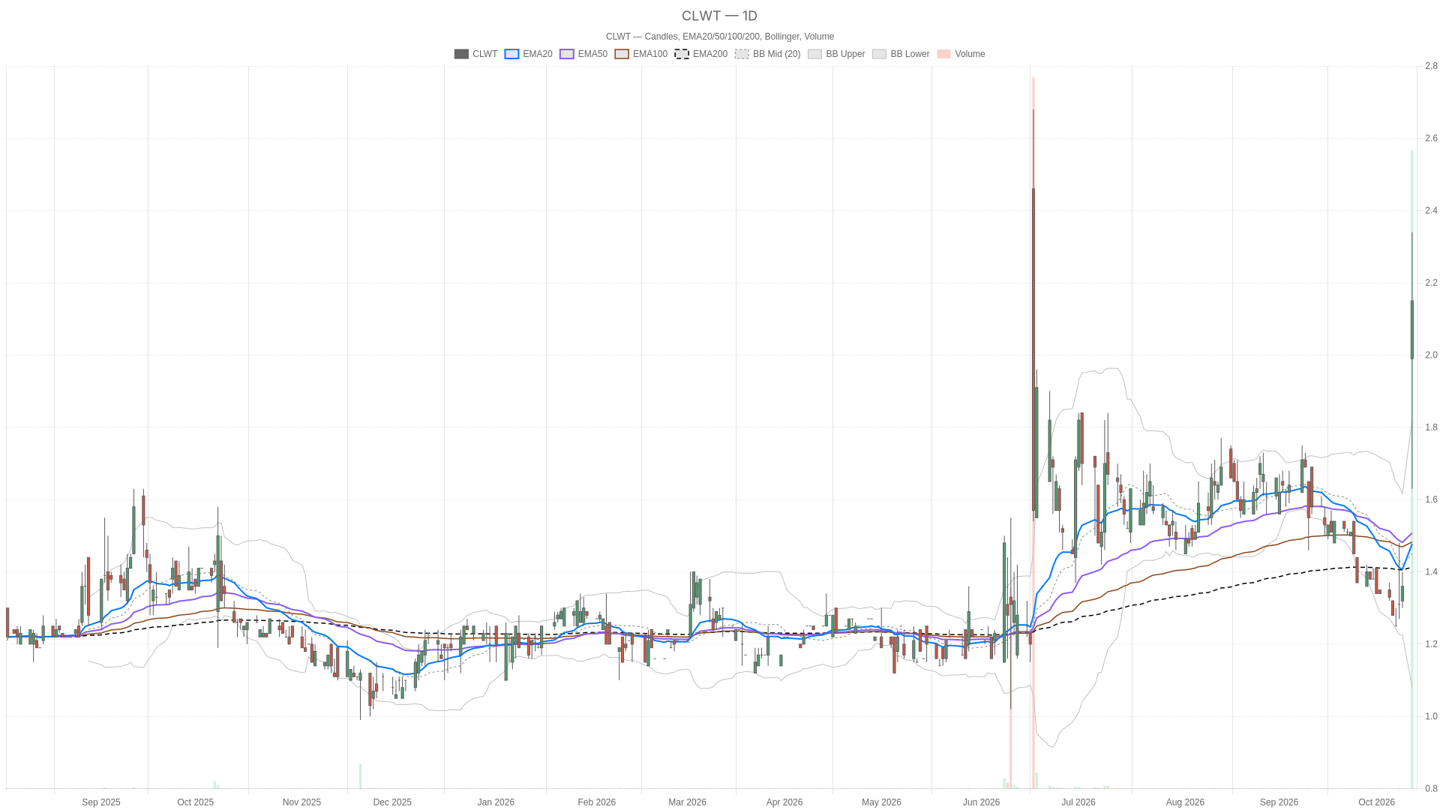1440x810 pixels.
Task: Click the tall green volume bar in October 2026
Action: 1412,469
